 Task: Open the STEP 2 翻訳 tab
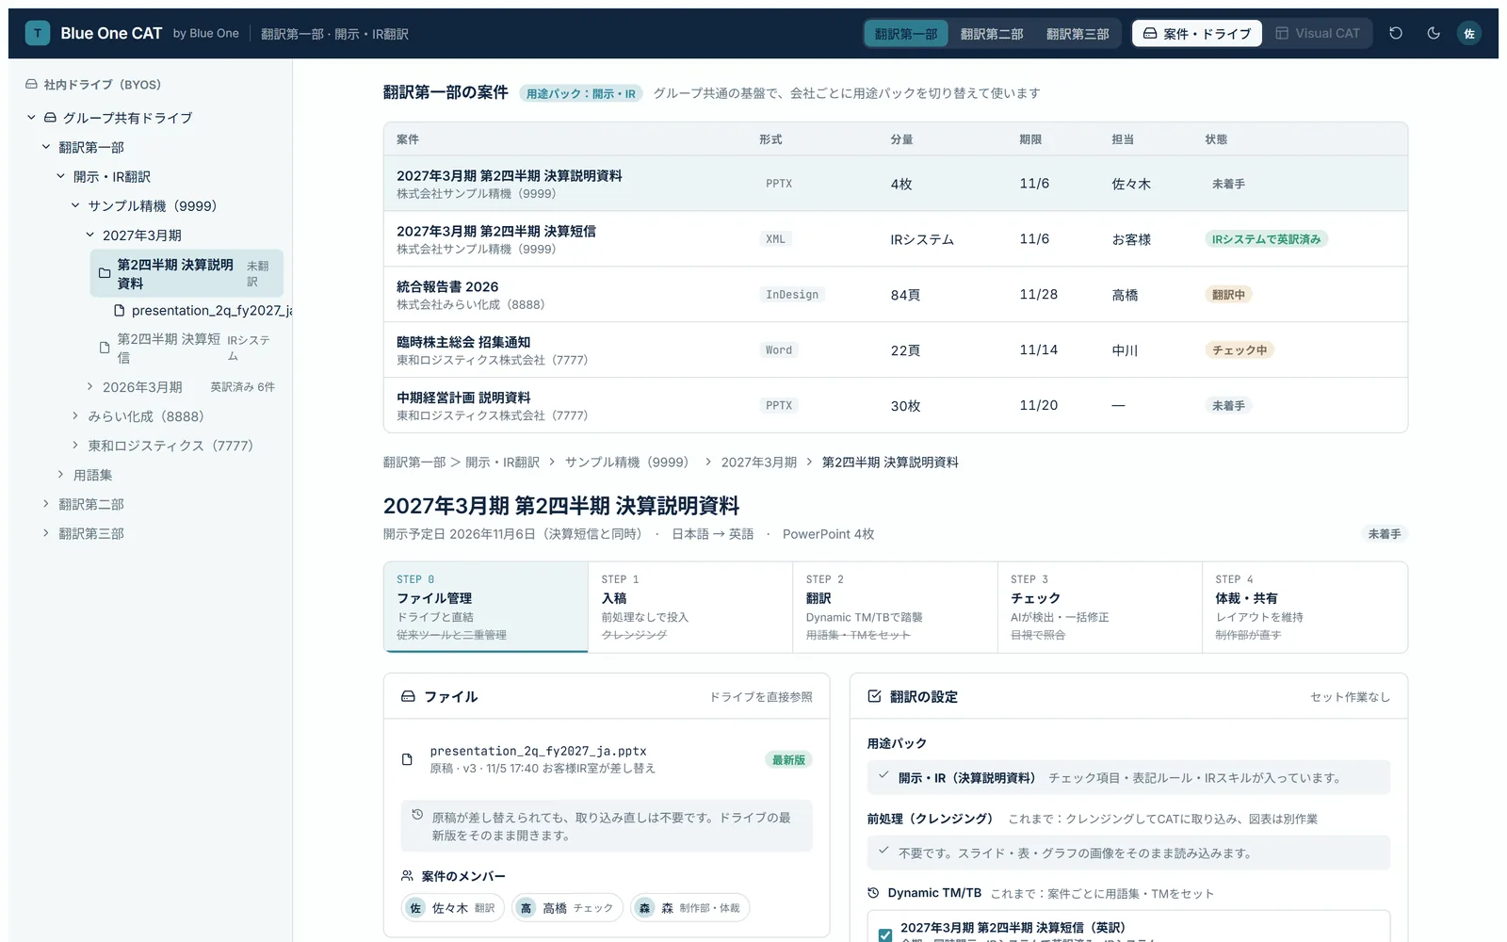[x=895, y=607]
